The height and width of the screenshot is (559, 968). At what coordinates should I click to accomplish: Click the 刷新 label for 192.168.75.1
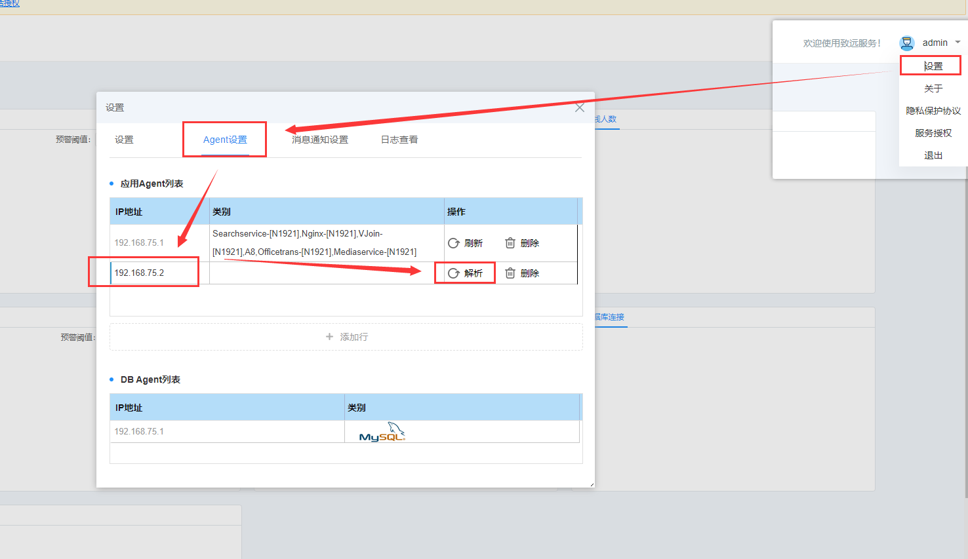pyautogui.click(x=474, y=243)
